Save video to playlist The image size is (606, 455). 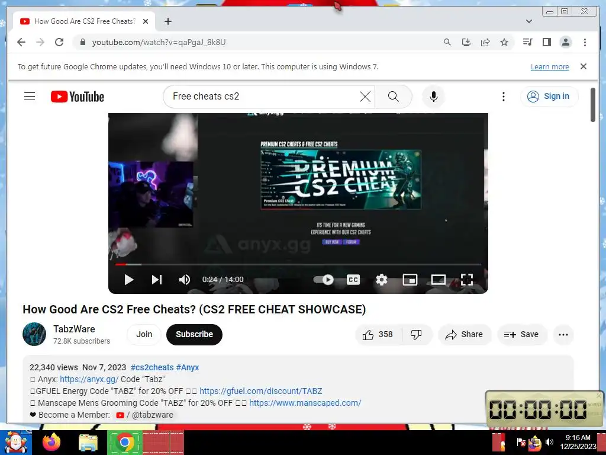click(x=522, y=335)
